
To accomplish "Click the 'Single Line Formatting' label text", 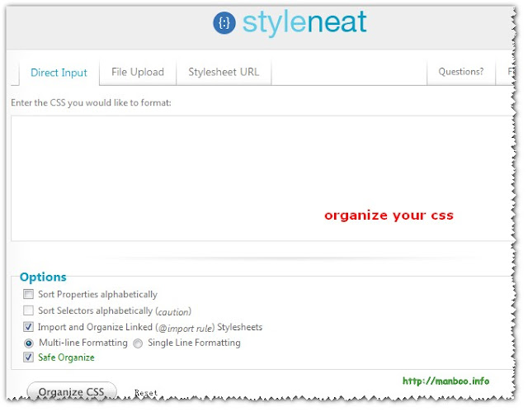I will [x=194, y=343].
